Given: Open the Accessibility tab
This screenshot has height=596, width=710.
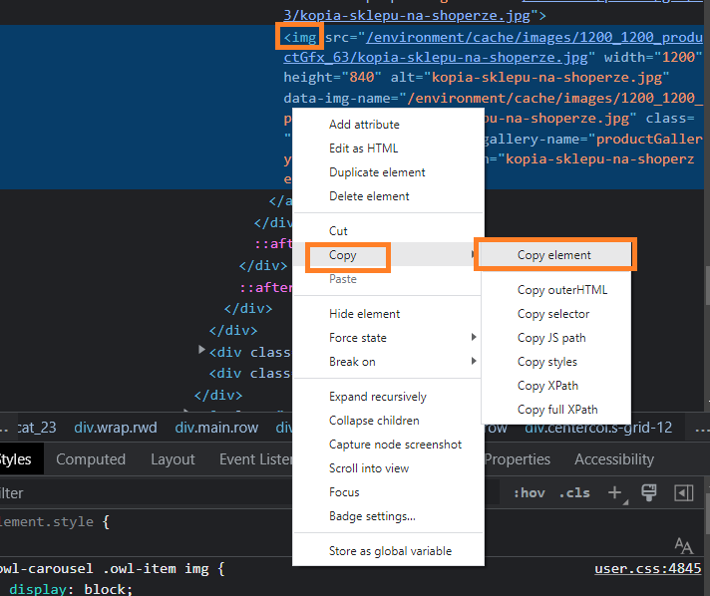Looking at the screenshot, I should (614, 459).
